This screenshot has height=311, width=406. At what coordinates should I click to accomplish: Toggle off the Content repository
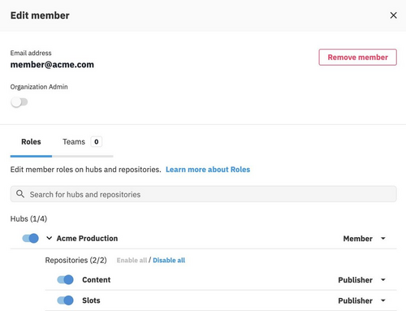65,279
